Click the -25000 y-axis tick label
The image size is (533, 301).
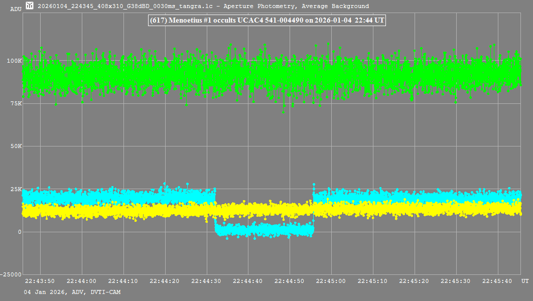[11, 274]
